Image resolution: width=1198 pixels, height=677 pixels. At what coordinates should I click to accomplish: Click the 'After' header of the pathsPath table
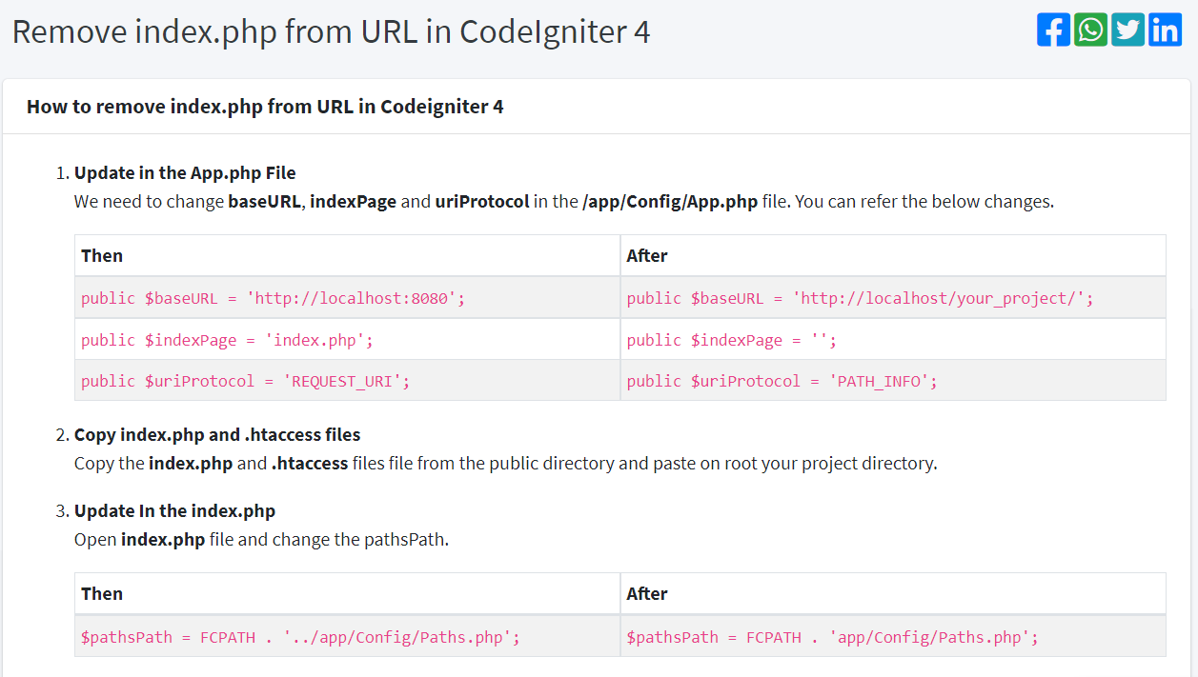pyautogui.click(x=893, y=593)
